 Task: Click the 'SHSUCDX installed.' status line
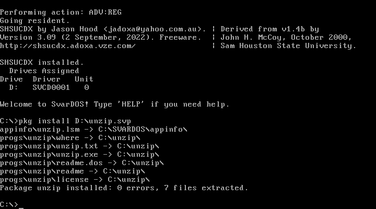click(42, 62)
